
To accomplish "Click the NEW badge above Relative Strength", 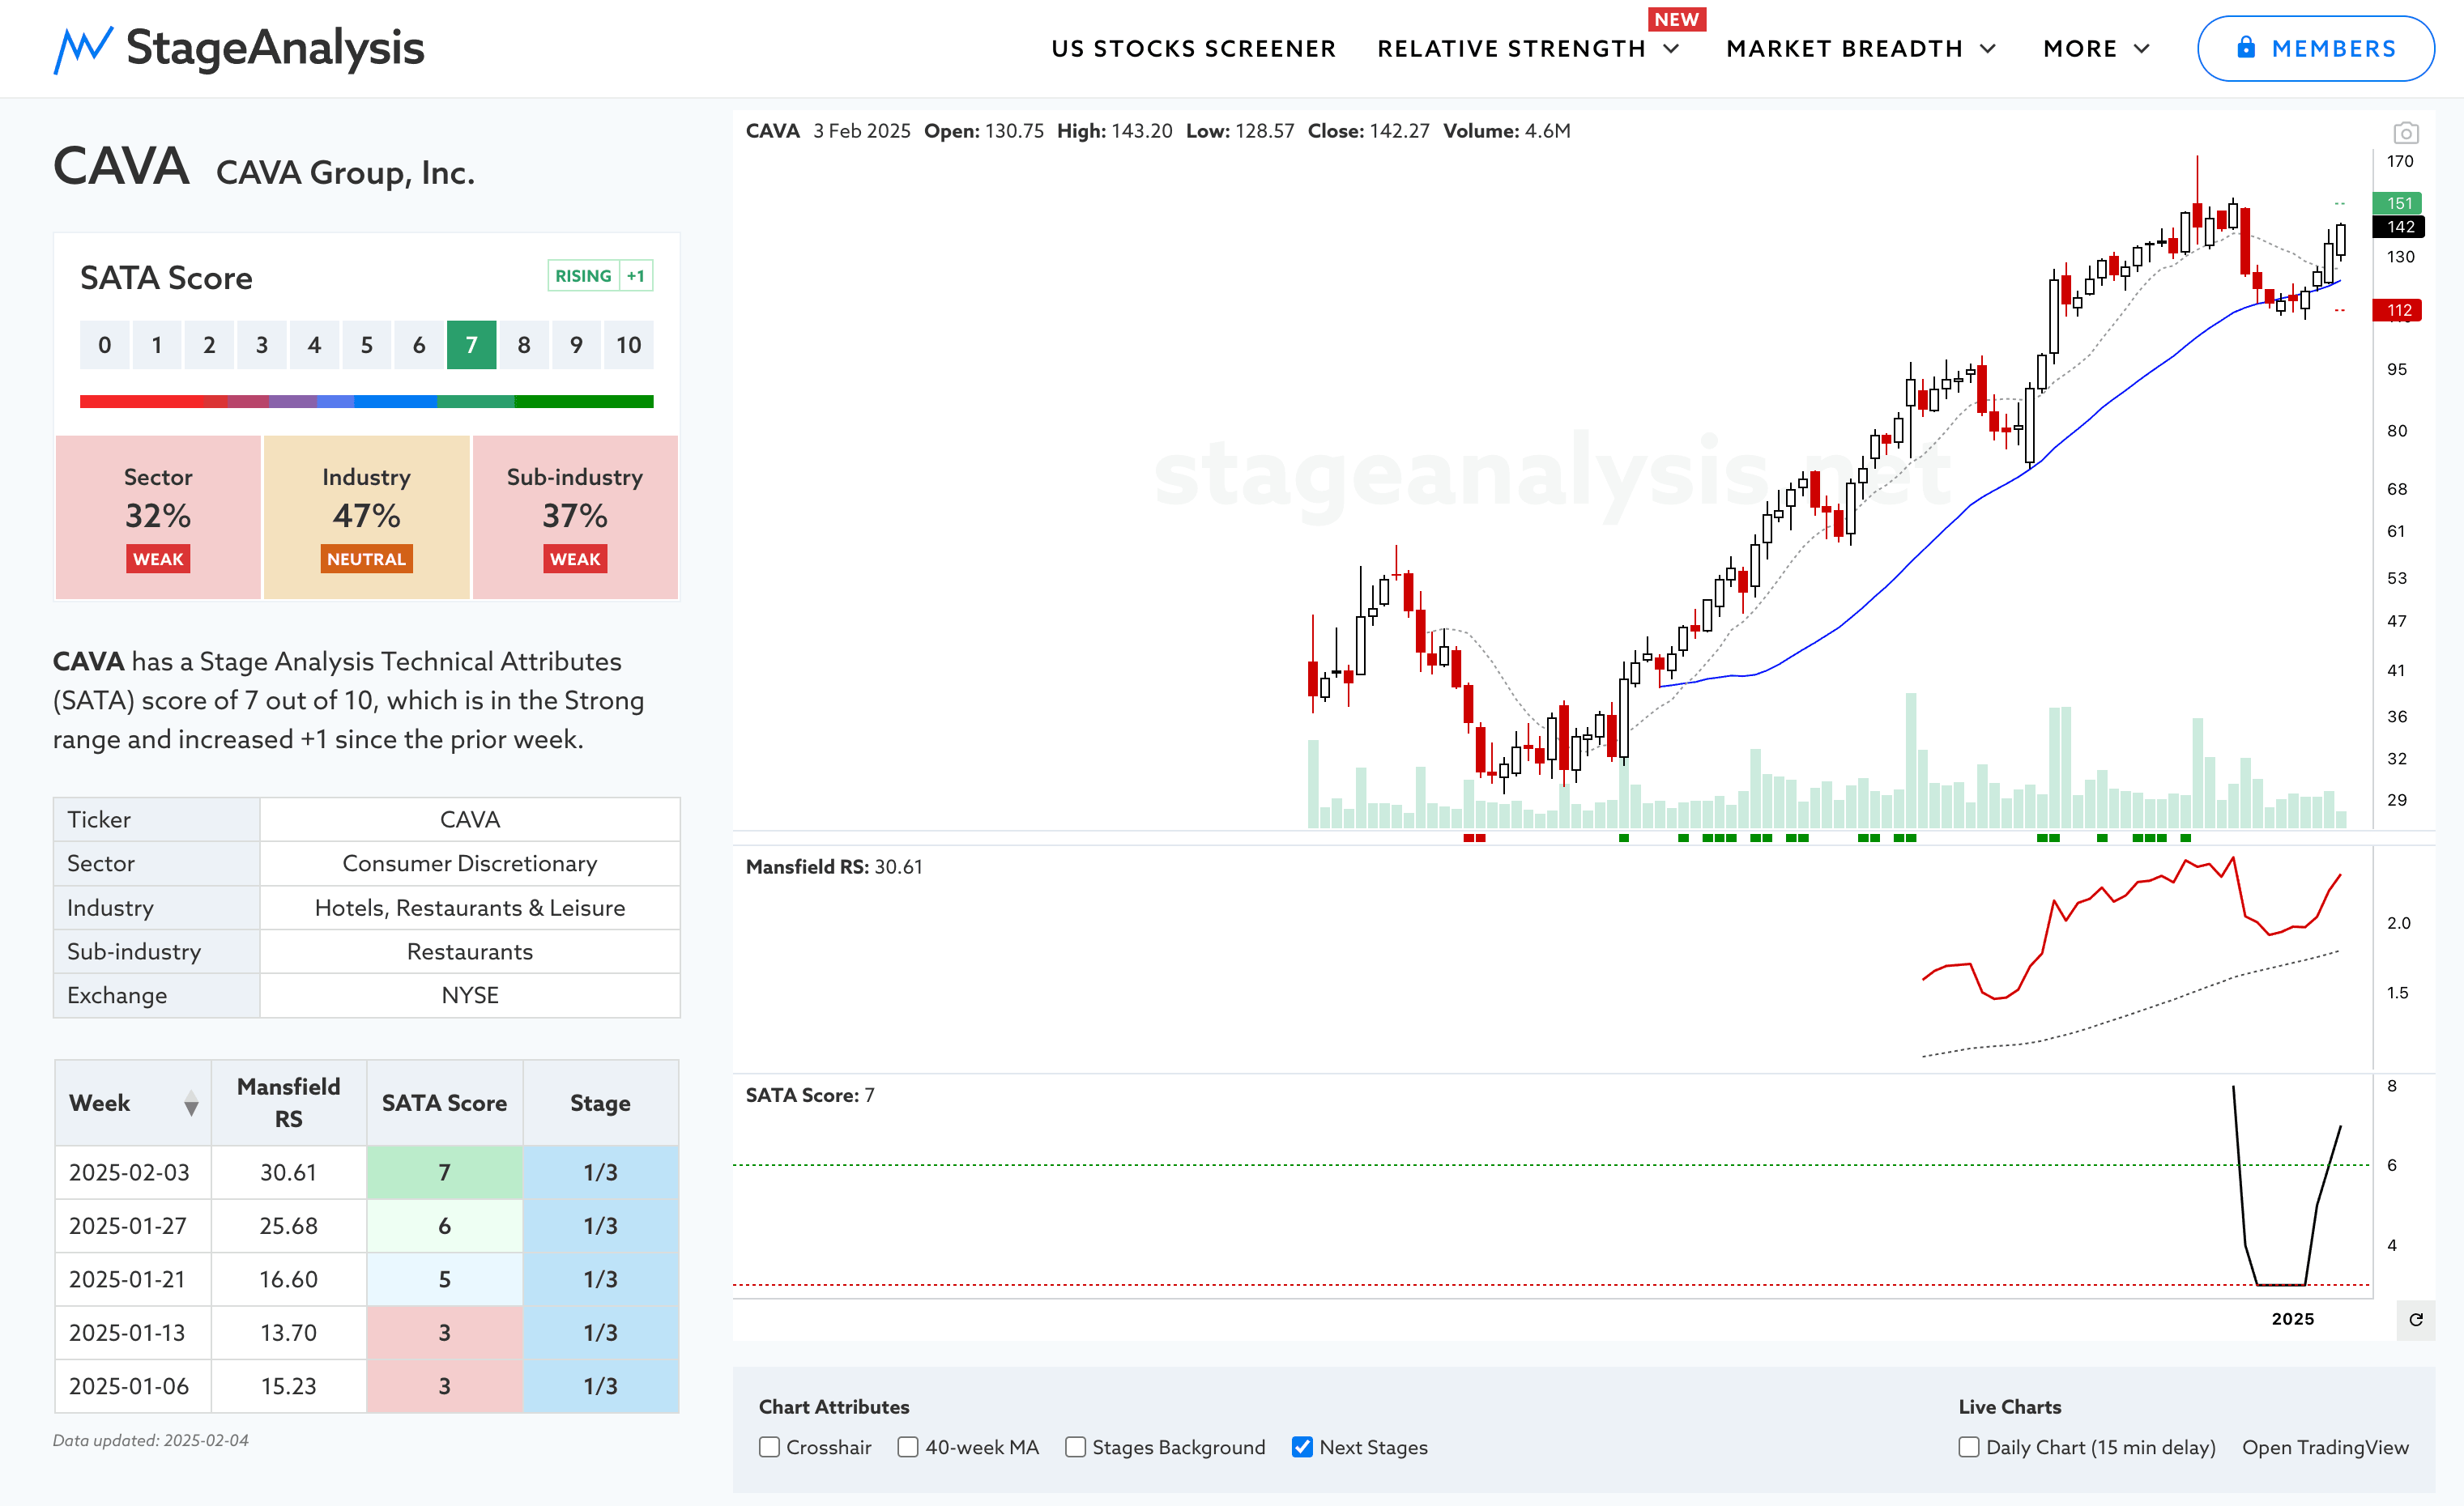I will (x=1676, y=19).
